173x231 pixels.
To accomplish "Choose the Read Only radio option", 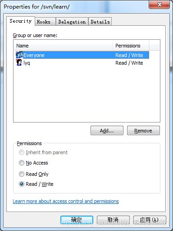I will pos(22,174).
